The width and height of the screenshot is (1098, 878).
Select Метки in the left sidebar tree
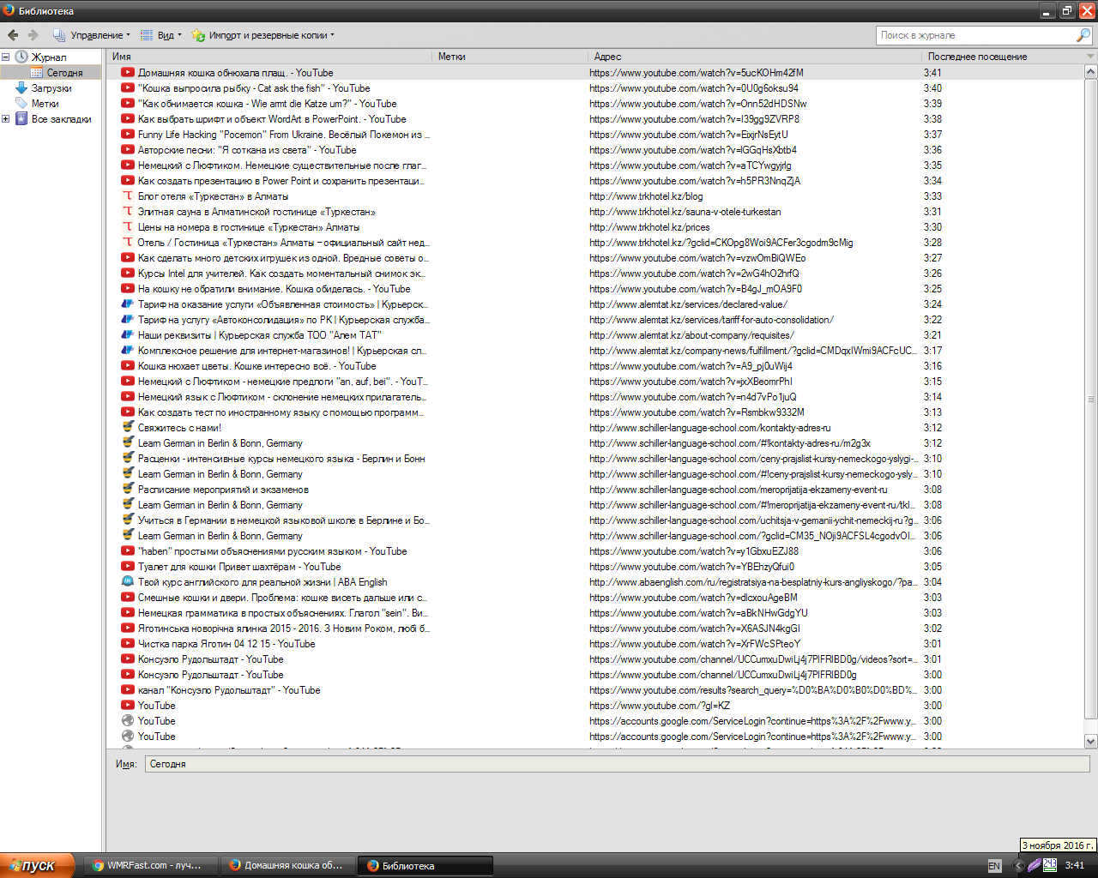(45, 104)
